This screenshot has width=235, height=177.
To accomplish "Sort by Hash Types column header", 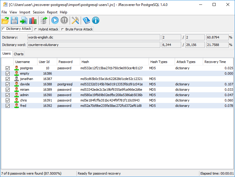I will click(162, 62).
